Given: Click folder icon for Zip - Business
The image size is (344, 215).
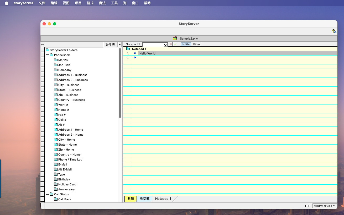Looking at the screenshot, I should coord(56,95).
